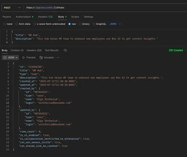The width and height of the screenshot is (187, 157).
Task: Click response "title": "HR Hub" line
Action: [32, 70]
